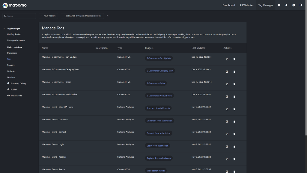
Task: Open Preview / Debug in the sidebar
Action: [16, 83]
